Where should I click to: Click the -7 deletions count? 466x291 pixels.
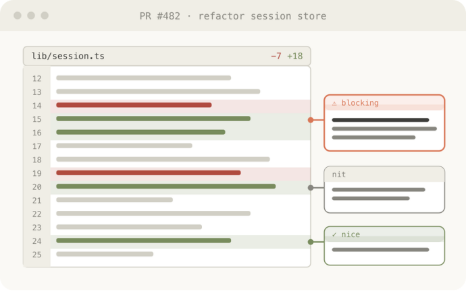[x=276, y=56]
